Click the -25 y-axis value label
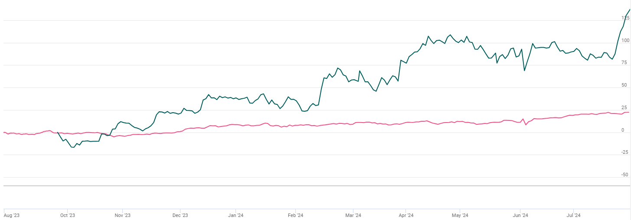 click(x=625, y=152)
